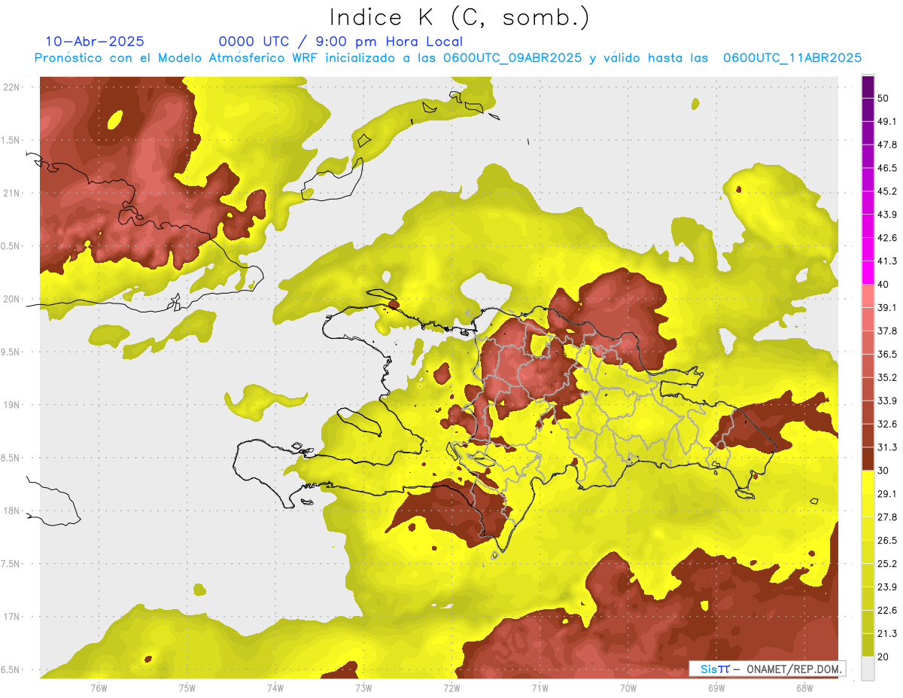Click the latitude axis label '7.5N'

point(11,564)
